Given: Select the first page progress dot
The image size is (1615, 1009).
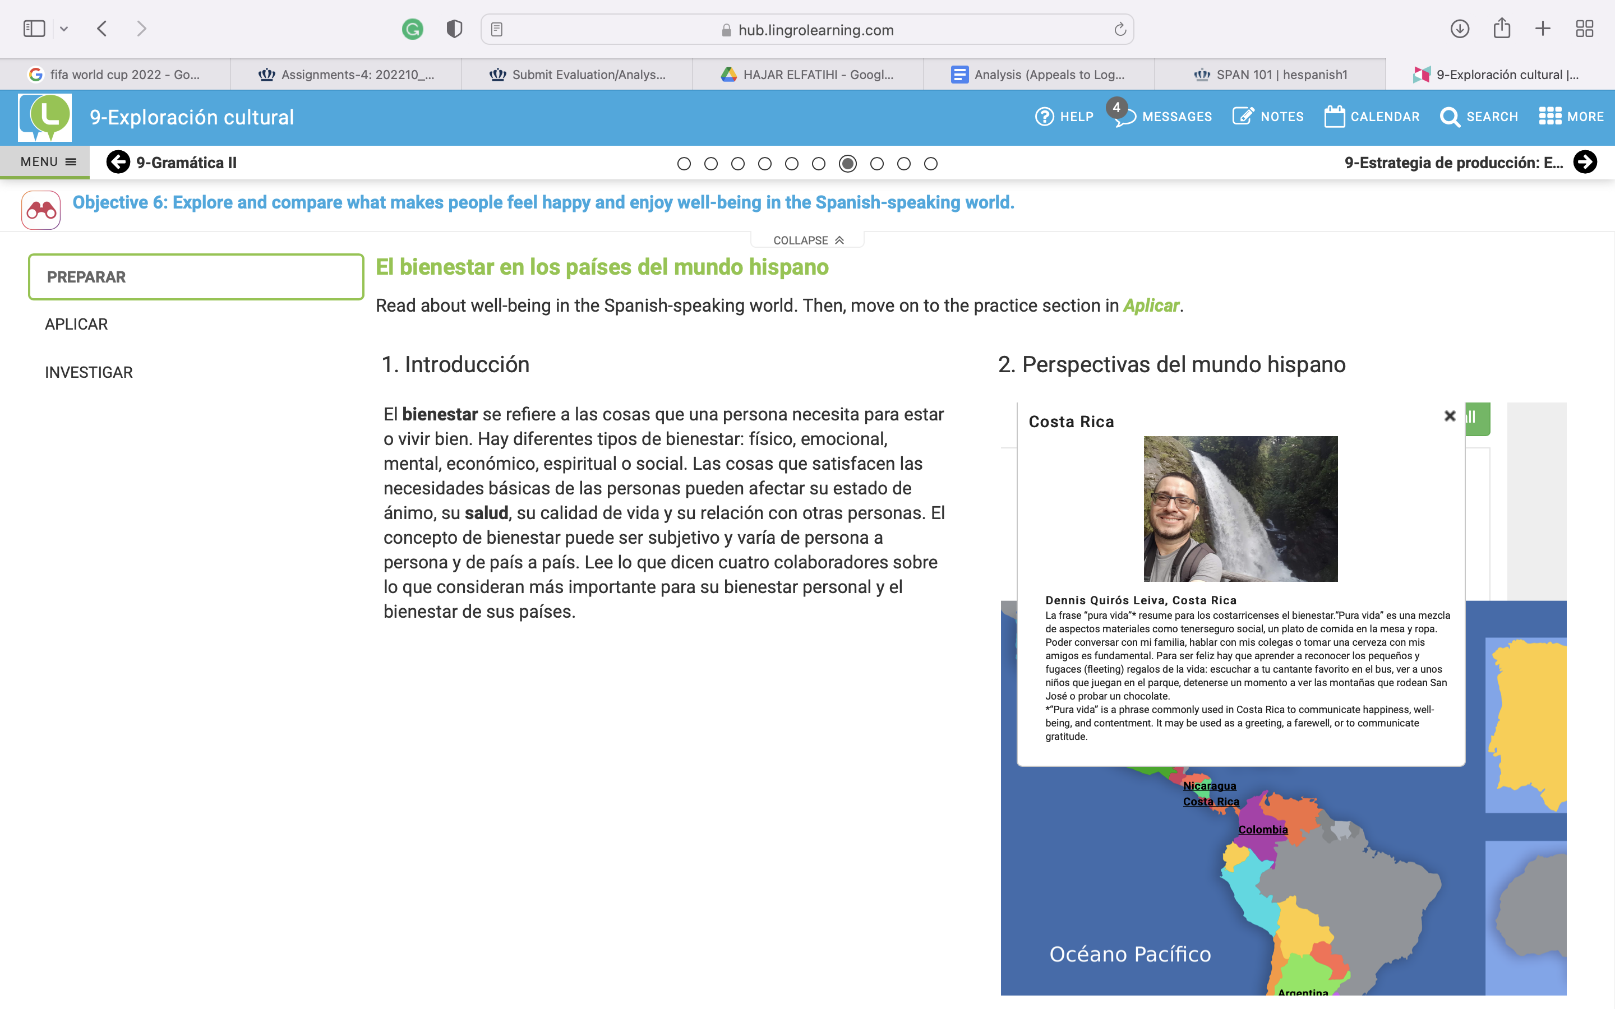Looking at the screenshot, I should [684, 164].
